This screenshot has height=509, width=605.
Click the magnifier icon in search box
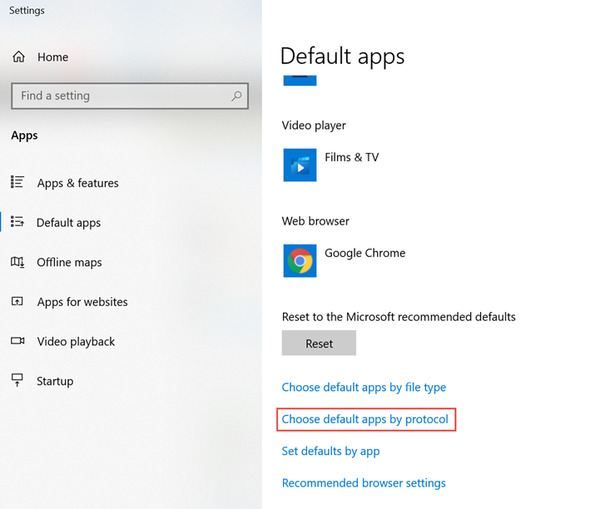tap(236, 96)
